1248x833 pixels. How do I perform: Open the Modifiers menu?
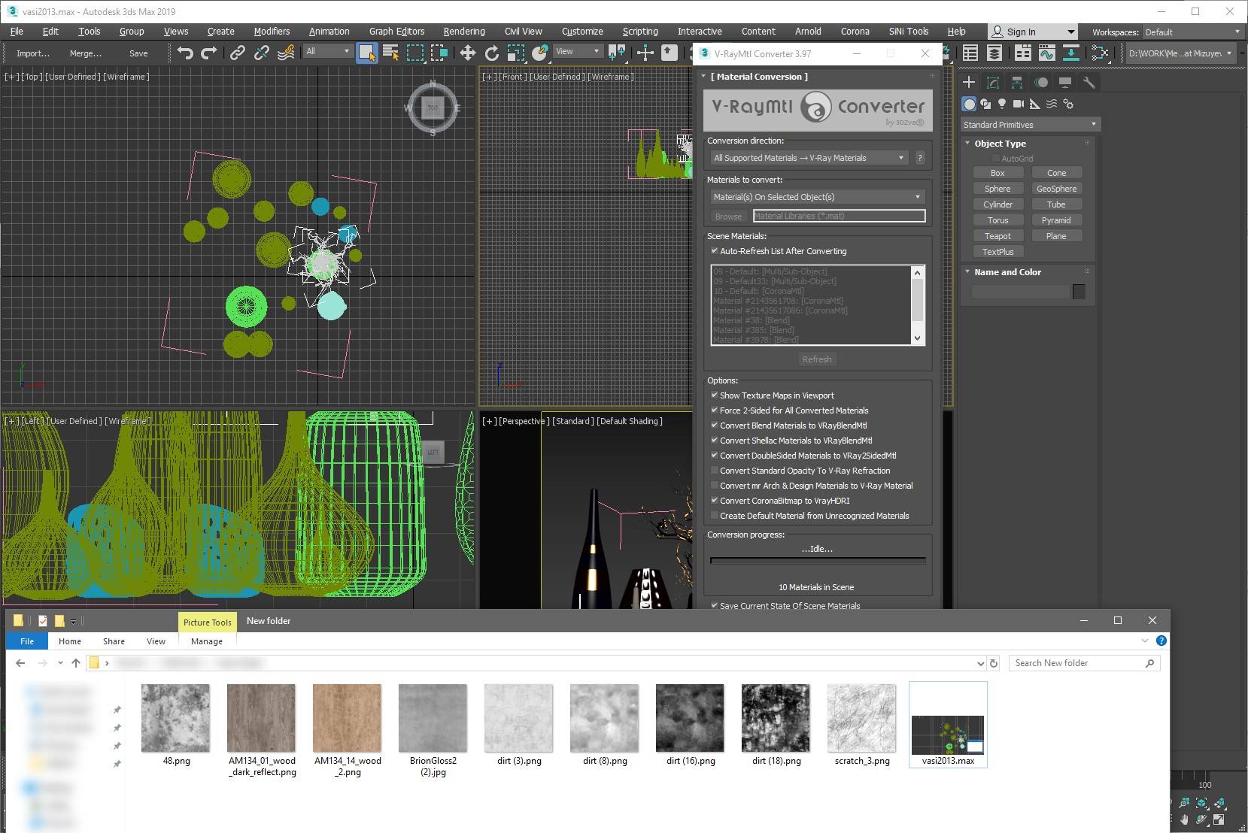[x=272, y=32]
